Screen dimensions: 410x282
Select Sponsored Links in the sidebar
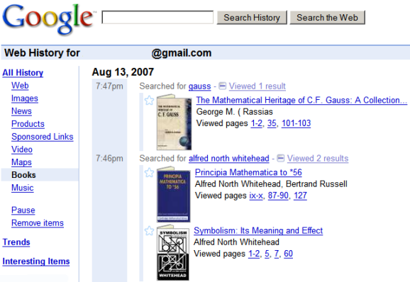(x=43, y=137)
